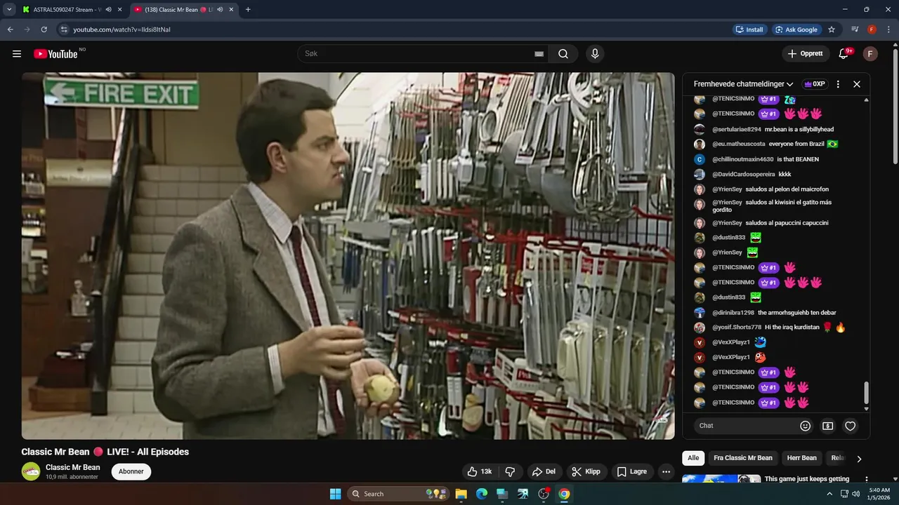Viewport: 899px width, 505px height.
Task: Open more actions ellipsis below the video
Action: coord(667,471)
